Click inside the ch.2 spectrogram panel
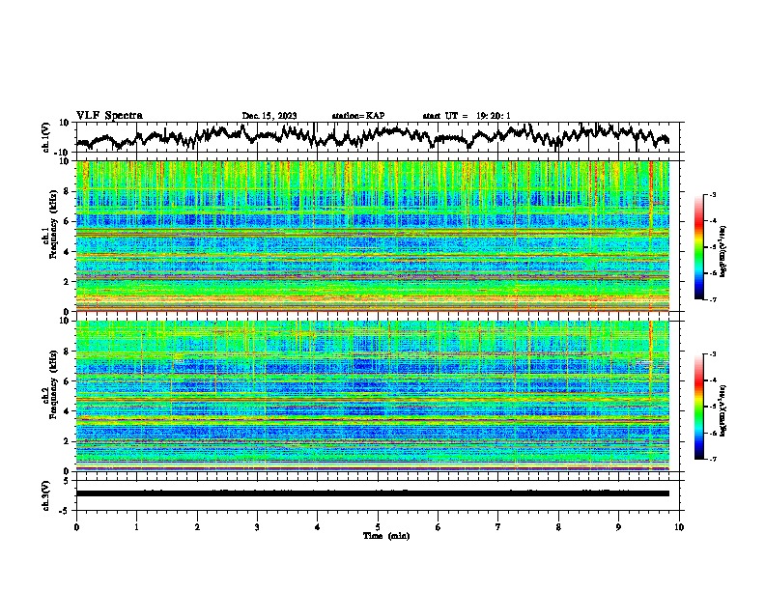Image resolution: width=765 pixels, height=591 pixels. pos(373,396)
